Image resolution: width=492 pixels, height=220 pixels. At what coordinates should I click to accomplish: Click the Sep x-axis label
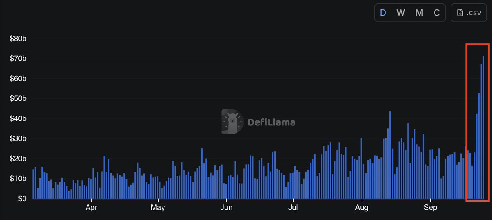tap(430, 208)
